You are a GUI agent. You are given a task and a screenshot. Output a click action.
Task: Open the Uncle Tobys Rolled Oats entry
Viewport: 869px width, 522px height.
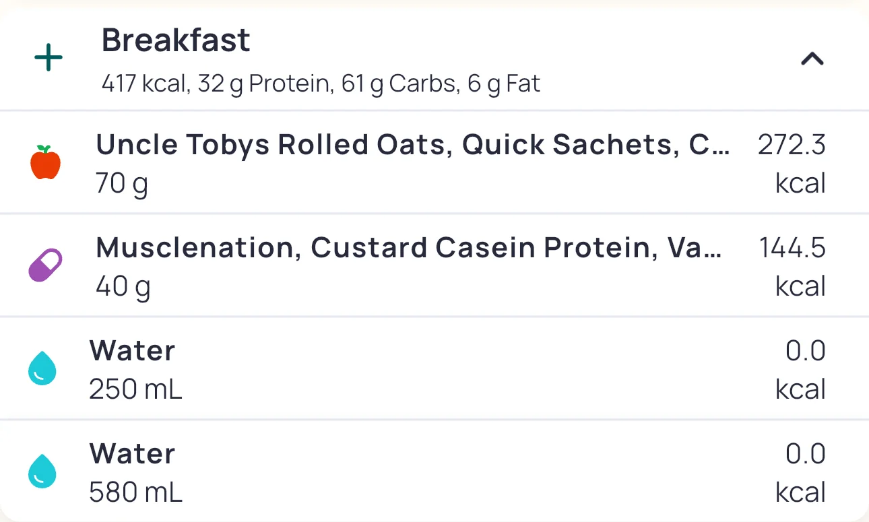click(x=412, y=145)
